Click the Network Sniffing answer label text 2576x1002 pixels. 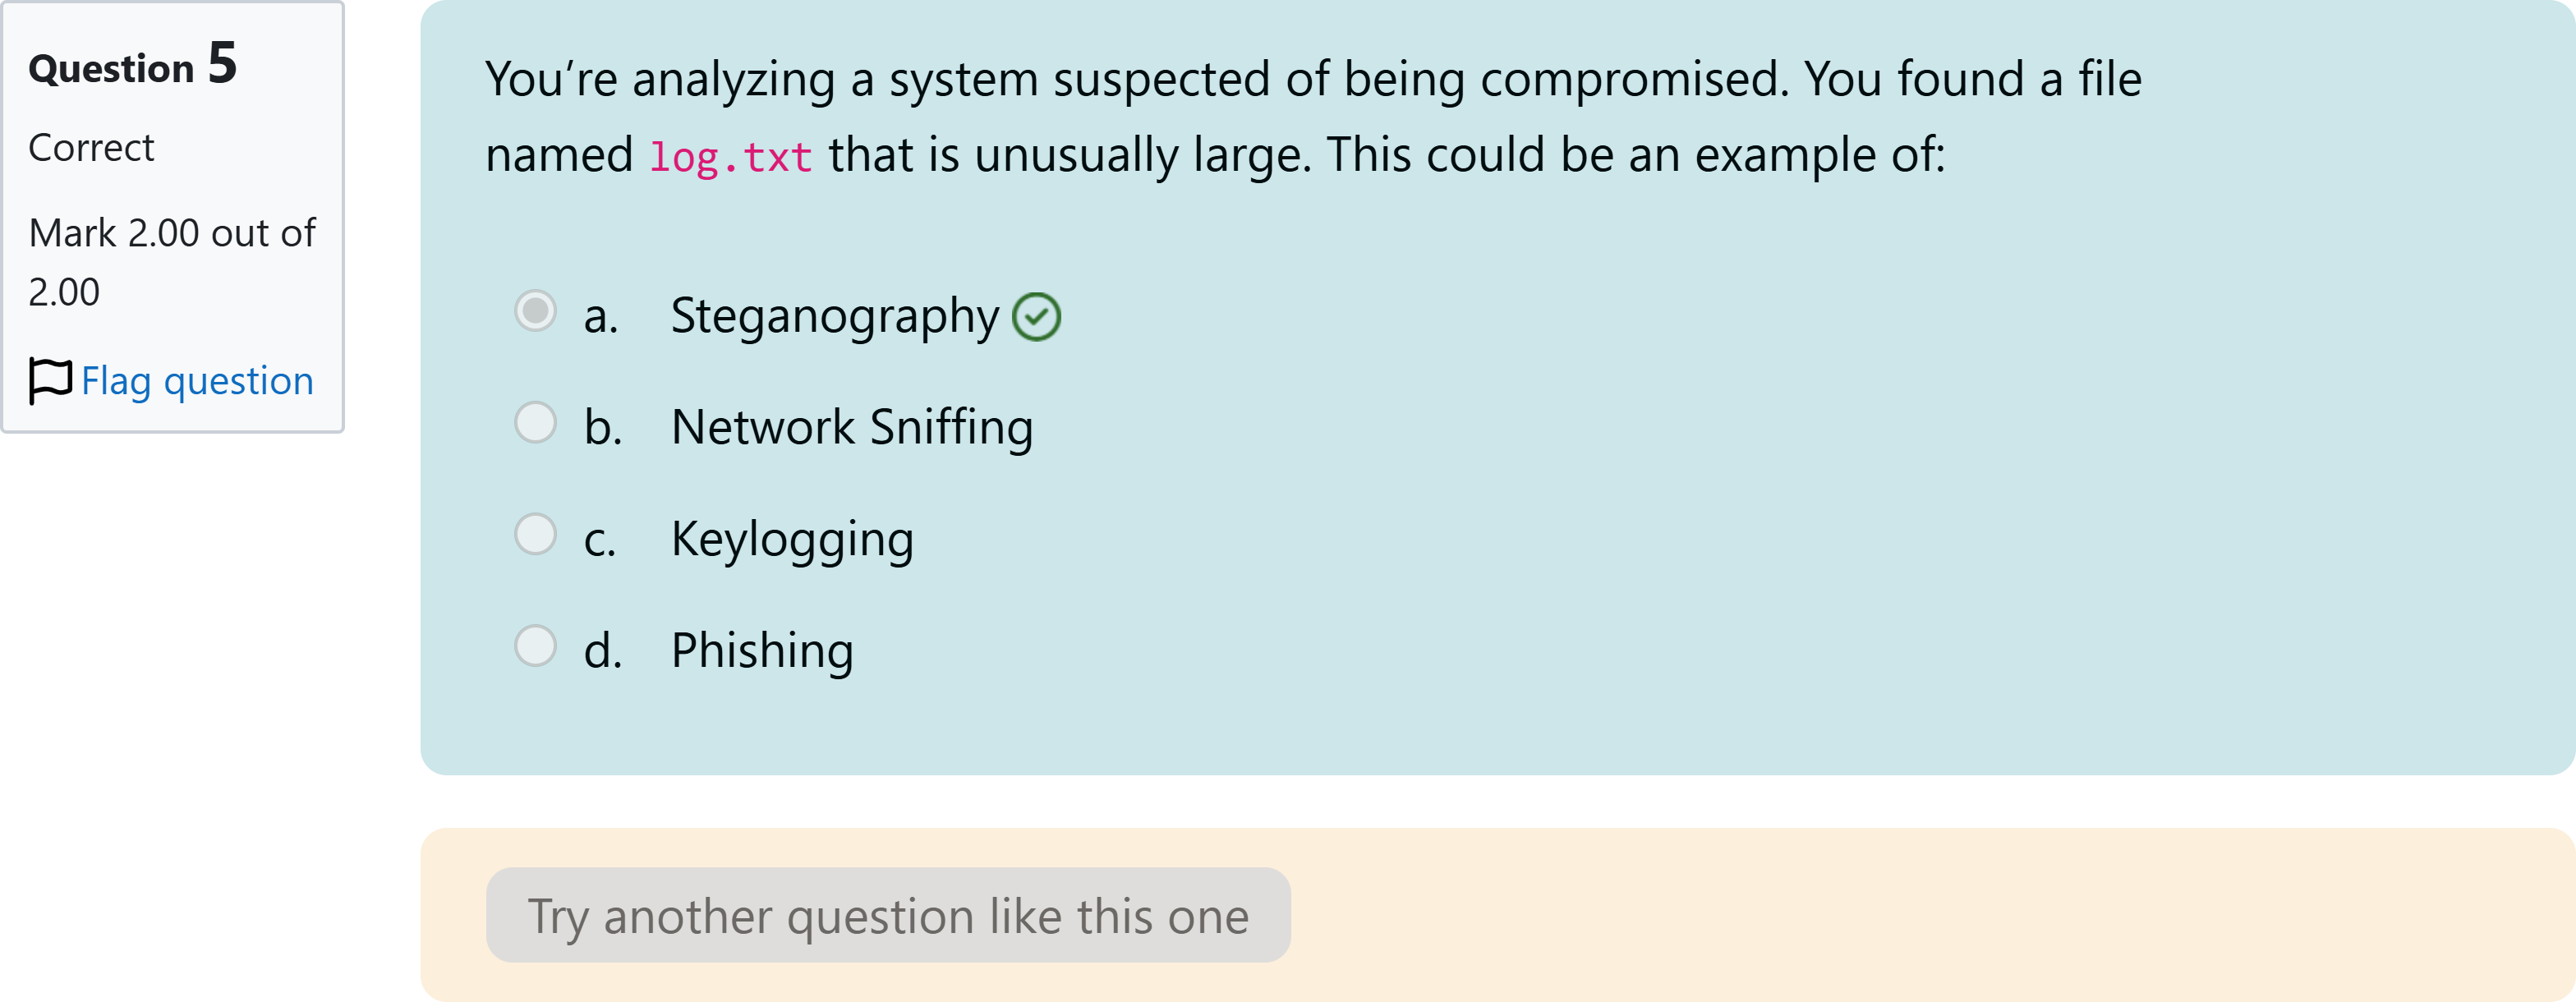(851, 425)
